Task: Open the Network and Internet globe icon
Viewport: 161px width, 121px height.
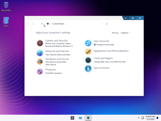Action: (40, 53)
